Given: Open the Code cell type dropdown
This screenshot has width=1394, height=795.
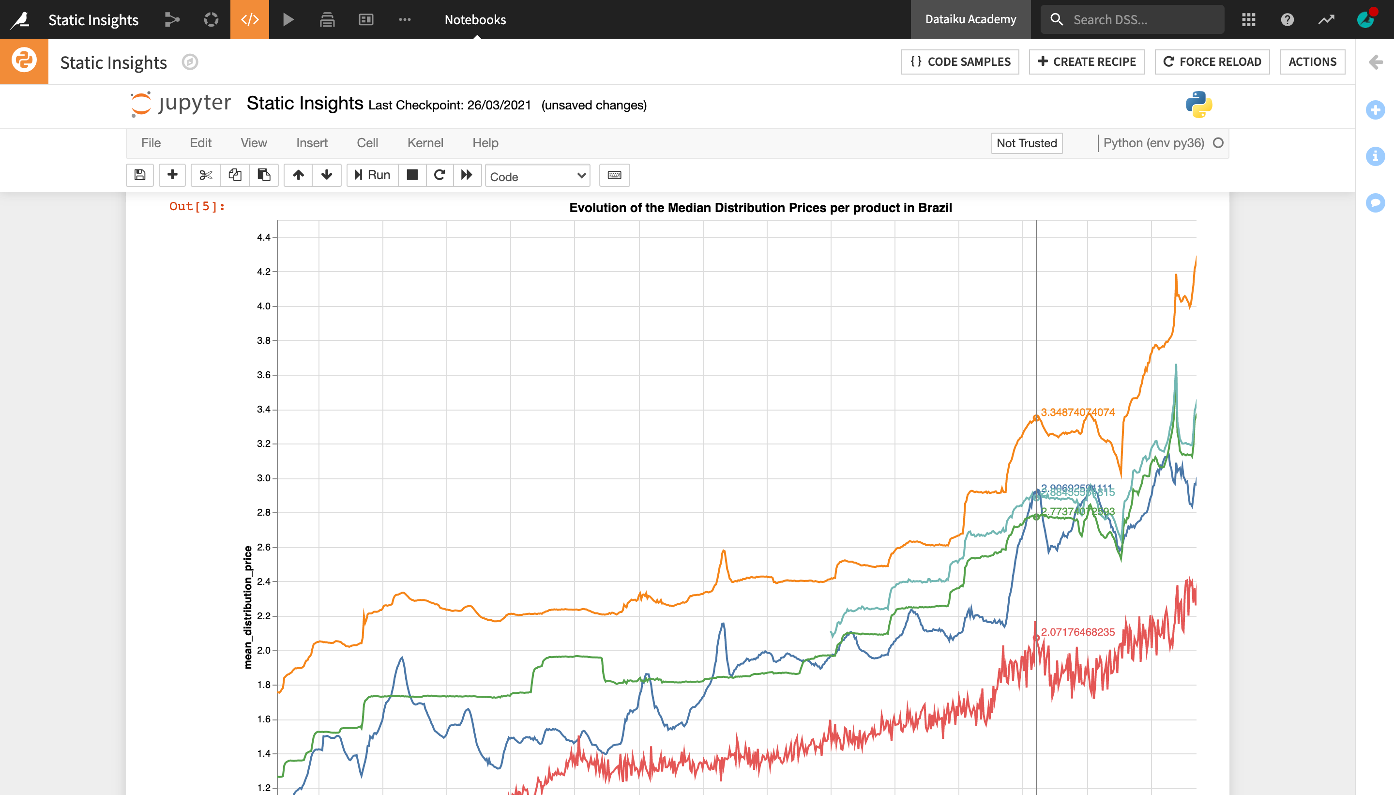Looking at the screenshot, I should [537, 176].
